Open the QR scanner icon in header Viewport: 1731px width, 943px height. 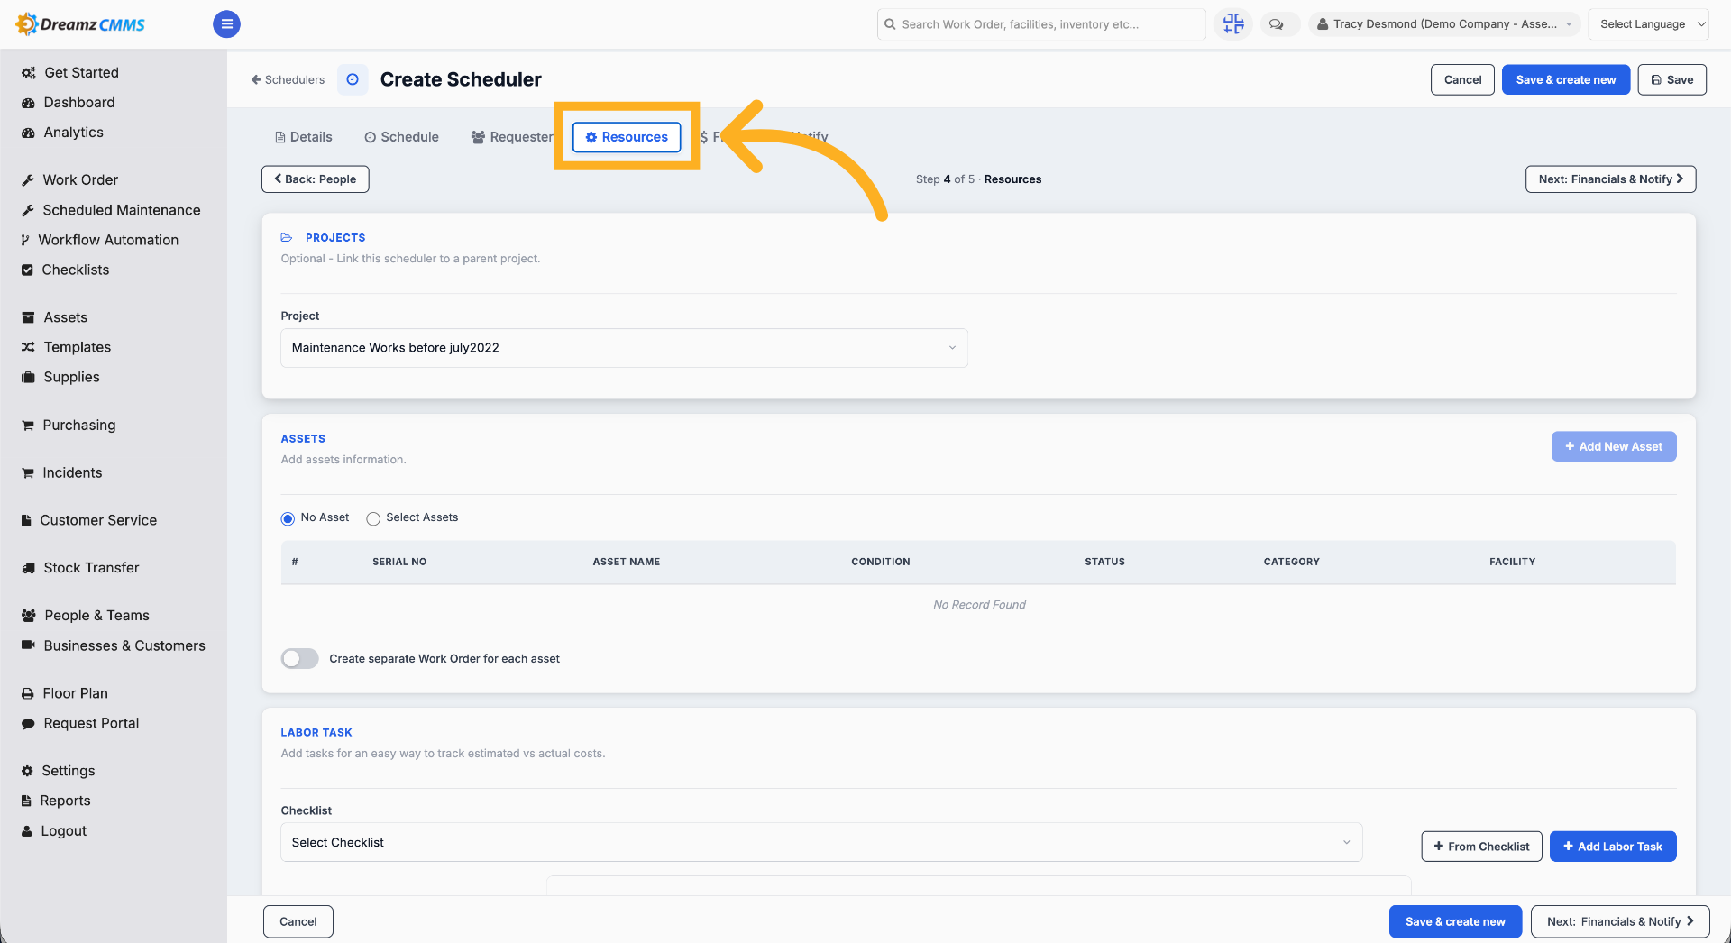pos(1232,24)
